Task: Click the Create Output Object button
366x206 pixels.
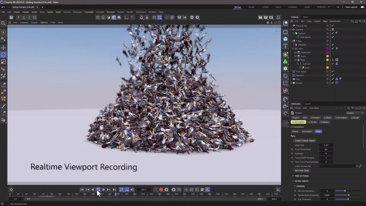Action: 305,140
